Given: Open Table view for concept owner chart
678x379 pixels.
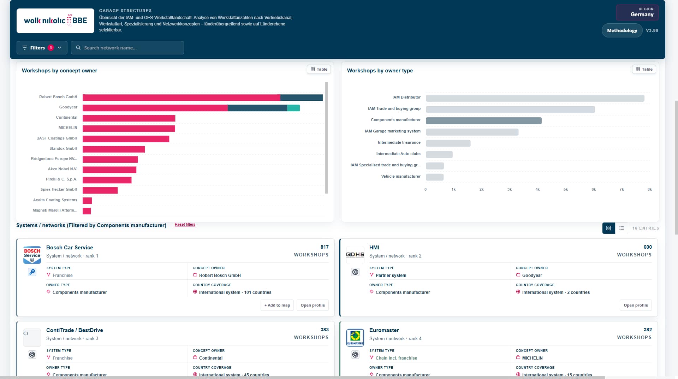Looking at the screenshot, I should [319, 69].
